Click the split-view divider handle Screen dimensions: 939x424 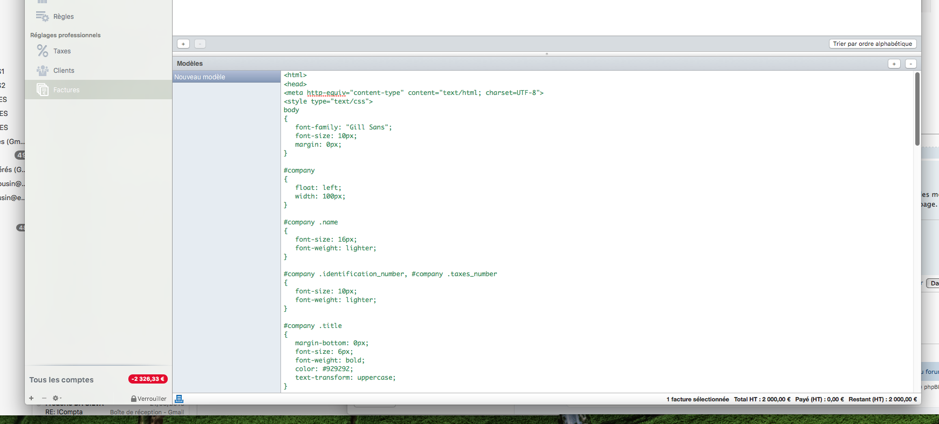(x=547, y=54)
